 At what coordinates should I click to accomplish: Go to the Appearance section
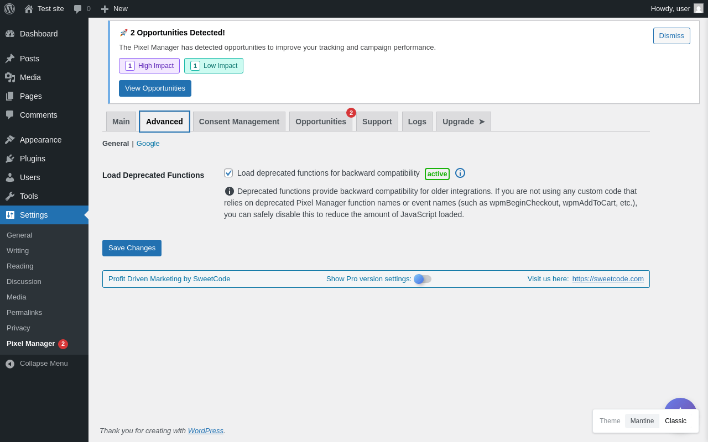tap(40, 140)
